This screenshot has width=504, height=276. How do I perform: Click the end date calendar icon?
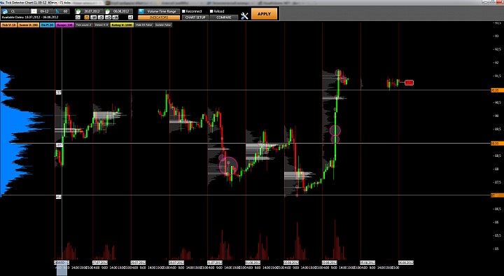107,11
